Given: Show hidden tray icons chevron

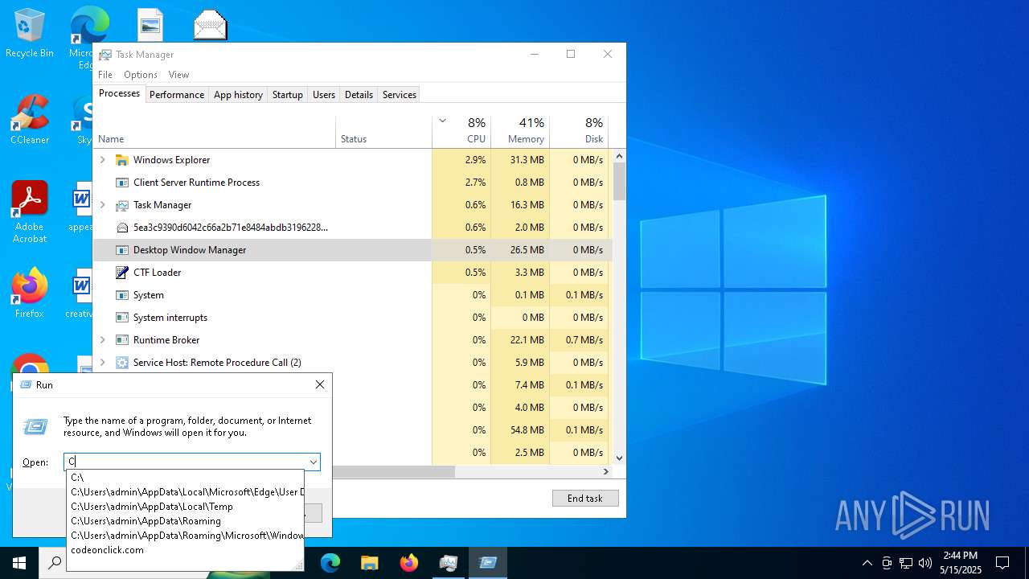Looking at the screenshot, I should click(x=867, y=563).
